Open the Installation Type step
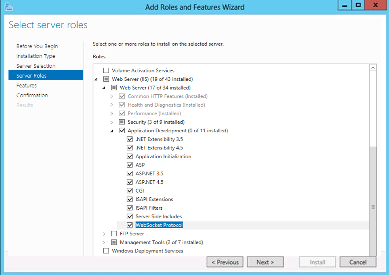The height and width of the screenshot is (275, 389). 36,56
